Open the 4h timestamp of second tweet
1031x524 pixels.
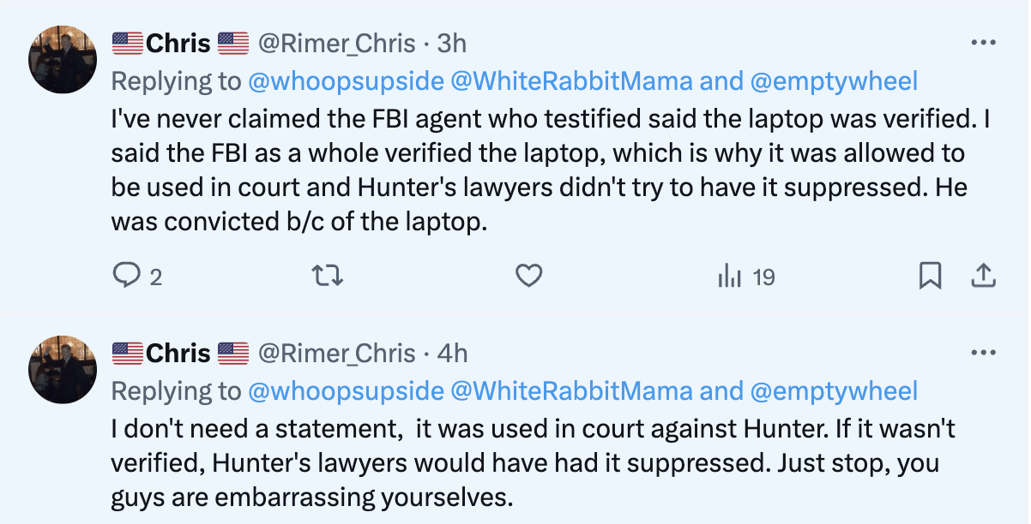452,353
